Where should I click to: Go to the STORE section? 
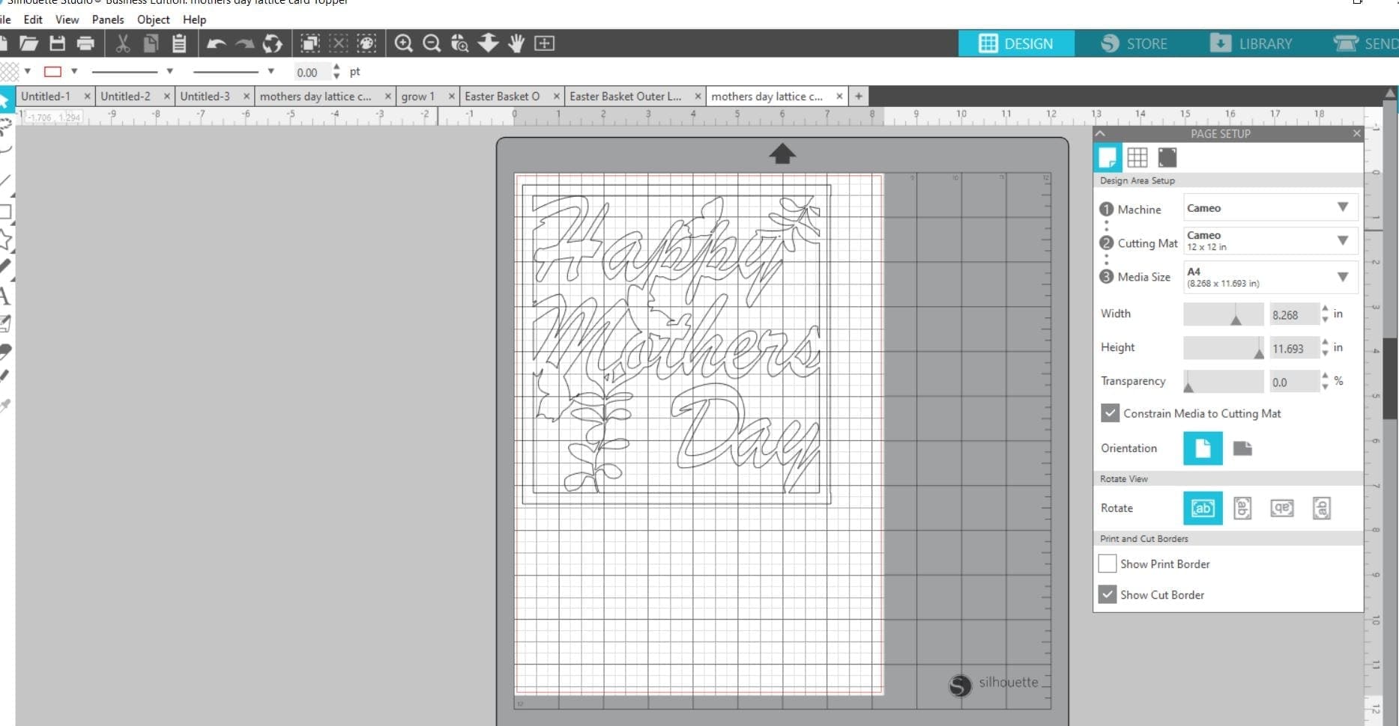[x=1134, y=43]
